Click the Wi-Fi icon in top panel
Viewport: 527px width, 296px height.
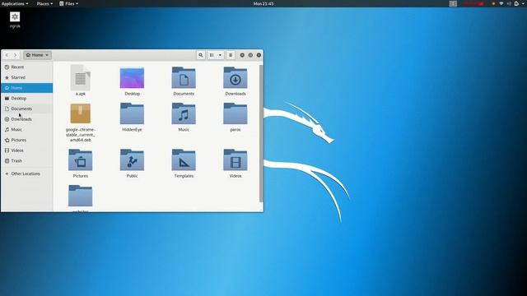pyautogui.click(x=501, y=3)
